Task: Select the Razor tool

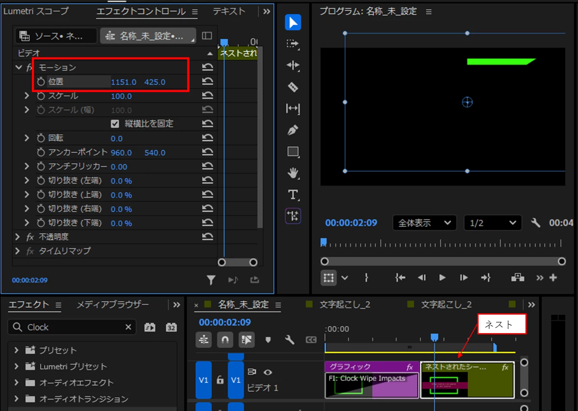Action: click(x=293, y=87)
